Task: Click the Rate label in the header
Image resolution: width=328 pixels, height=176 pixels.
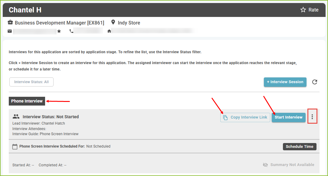Action: (313, 10)
